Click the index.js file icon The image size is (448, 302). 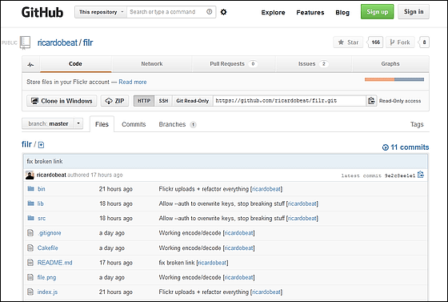pos(30,292)
